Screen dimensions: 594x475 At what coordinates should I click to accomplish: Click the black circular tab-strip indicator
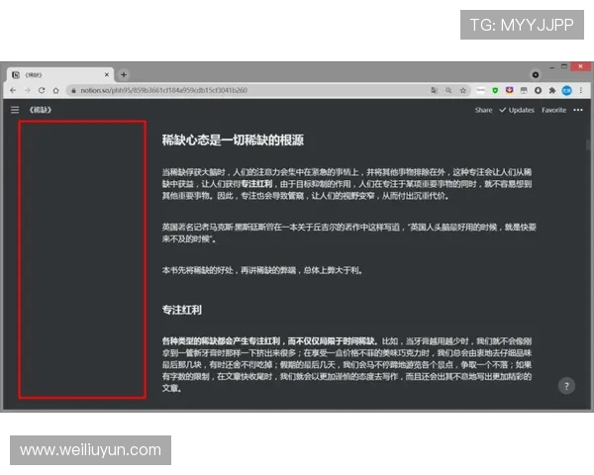click(536, 74)
